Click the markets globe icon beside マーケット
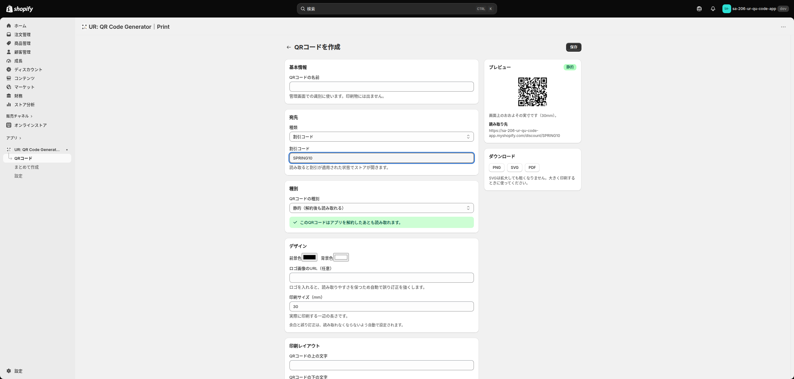 click(x=9, y=87)
